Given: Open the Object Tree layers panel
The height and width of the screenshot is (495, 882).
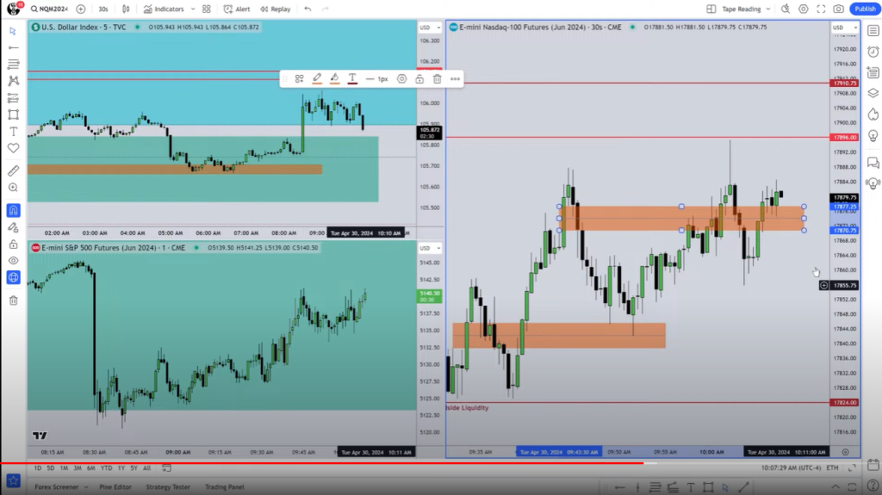Looking at the screenshot, I should coord(873,93).
